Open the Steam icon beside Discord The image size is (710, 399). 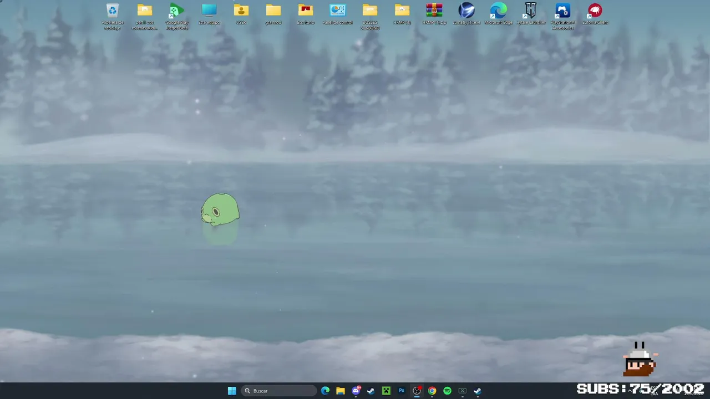click(x=371, y=391)
